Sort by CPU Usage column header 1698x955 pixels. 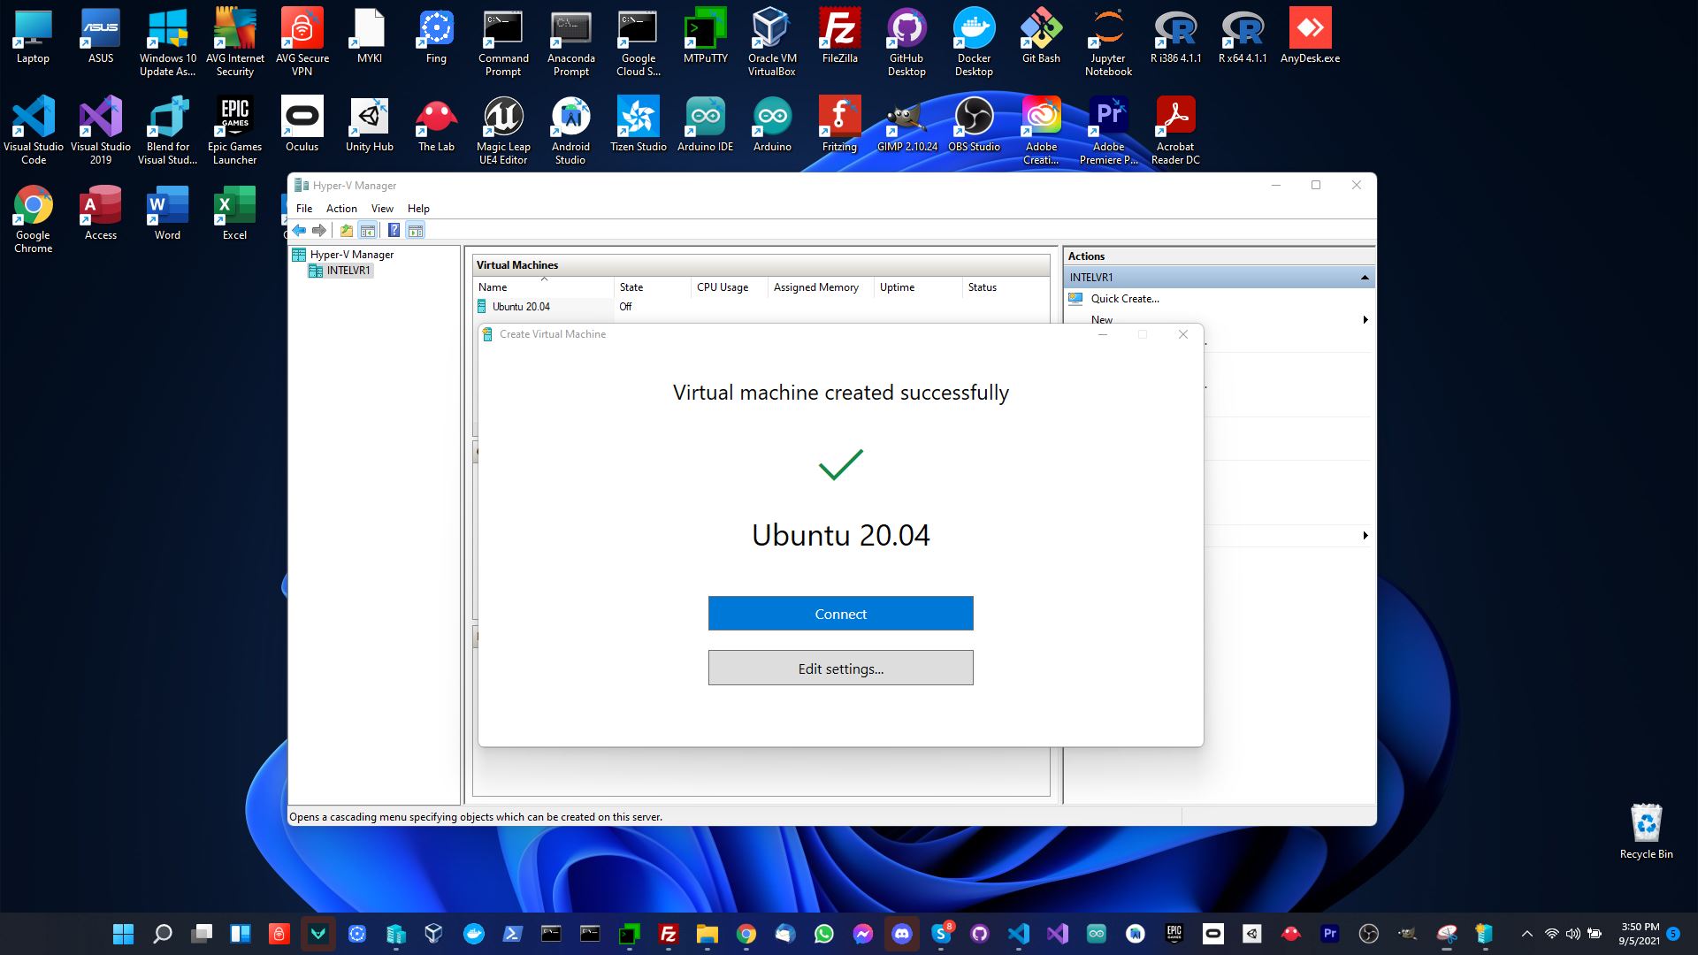pyautogui.click(x=729, y=287)
